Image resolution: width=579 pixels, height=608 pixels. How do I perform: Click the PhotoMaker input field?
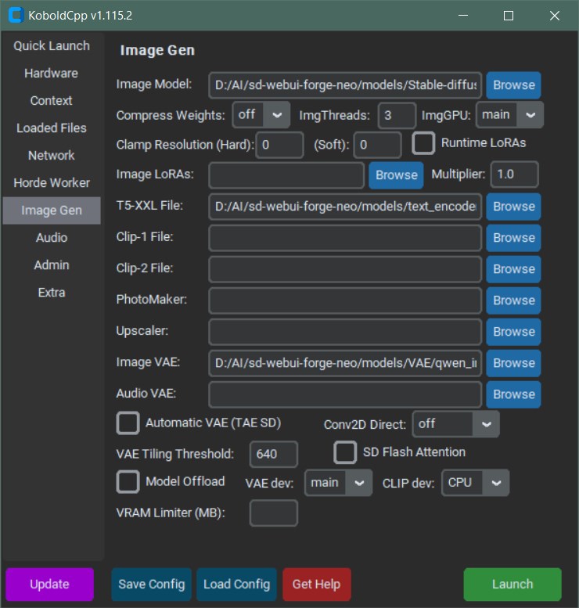point(345,300)
